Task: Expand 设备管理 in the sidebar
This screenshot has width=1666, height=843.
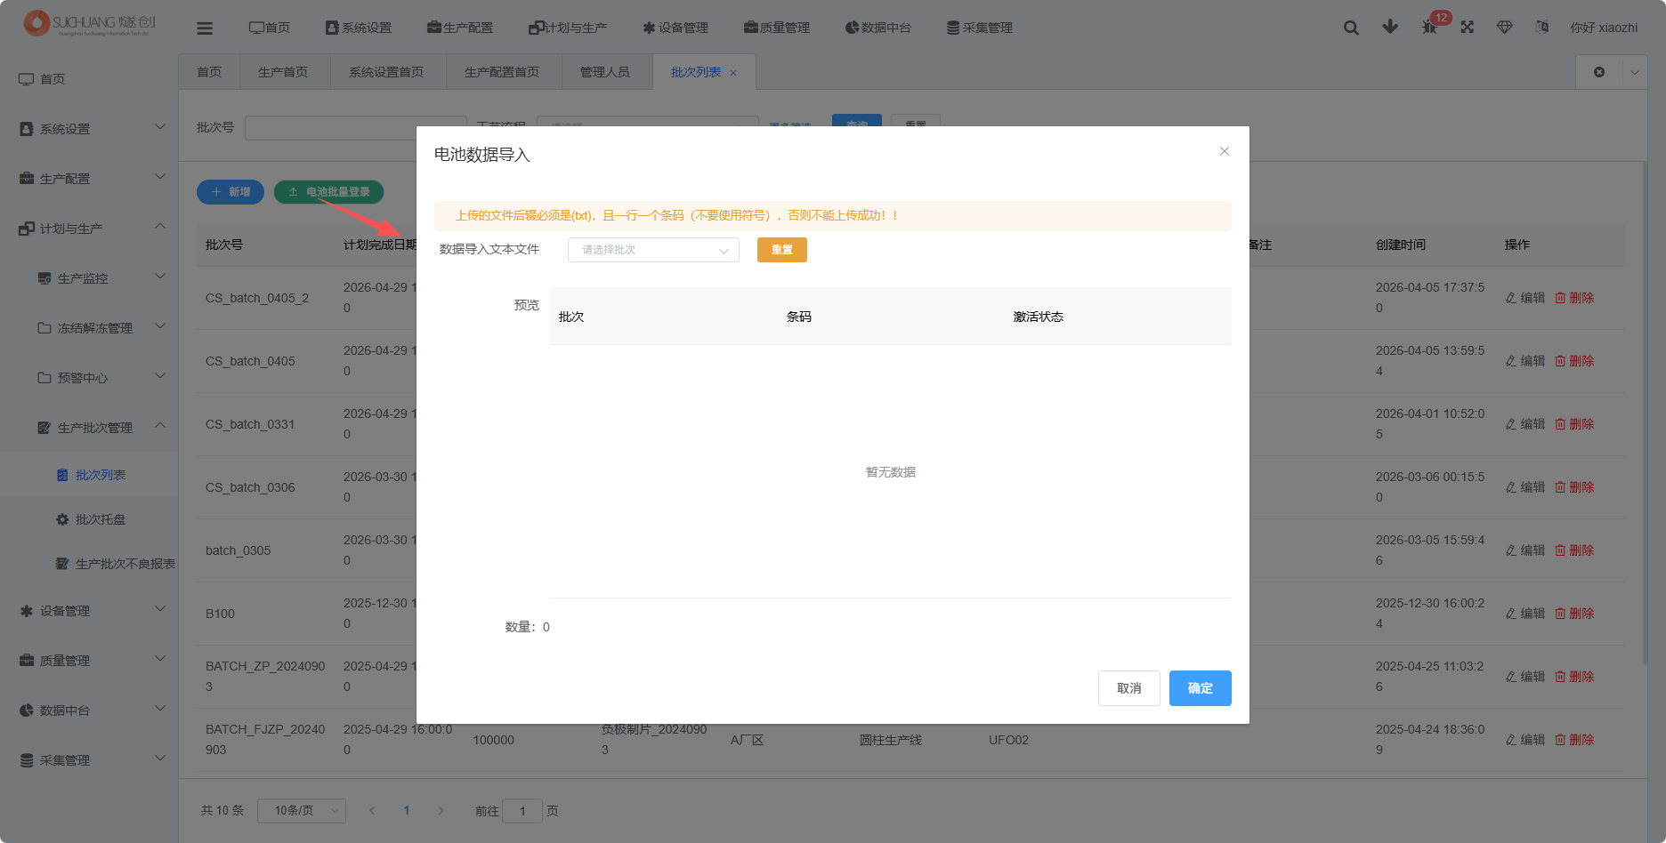Action: (x=89, y=611)
